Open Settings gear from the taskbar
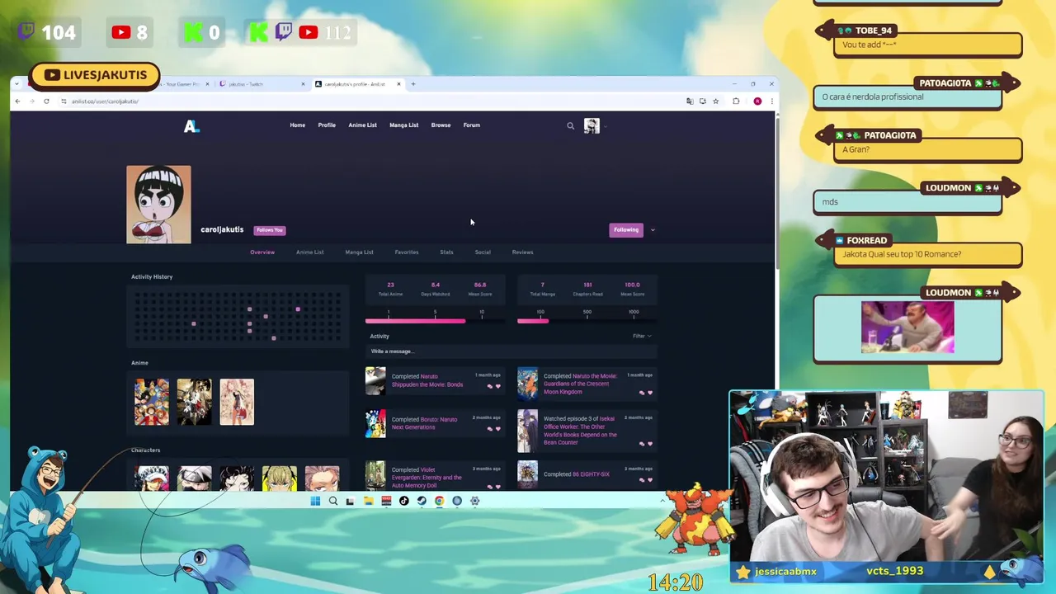This screenshot has width=1056, height=594. tap(474, 501)
